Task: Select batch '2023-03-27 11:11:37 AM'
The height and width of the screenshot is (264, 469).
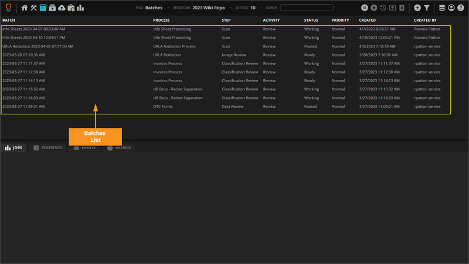Action: point(23,63)
